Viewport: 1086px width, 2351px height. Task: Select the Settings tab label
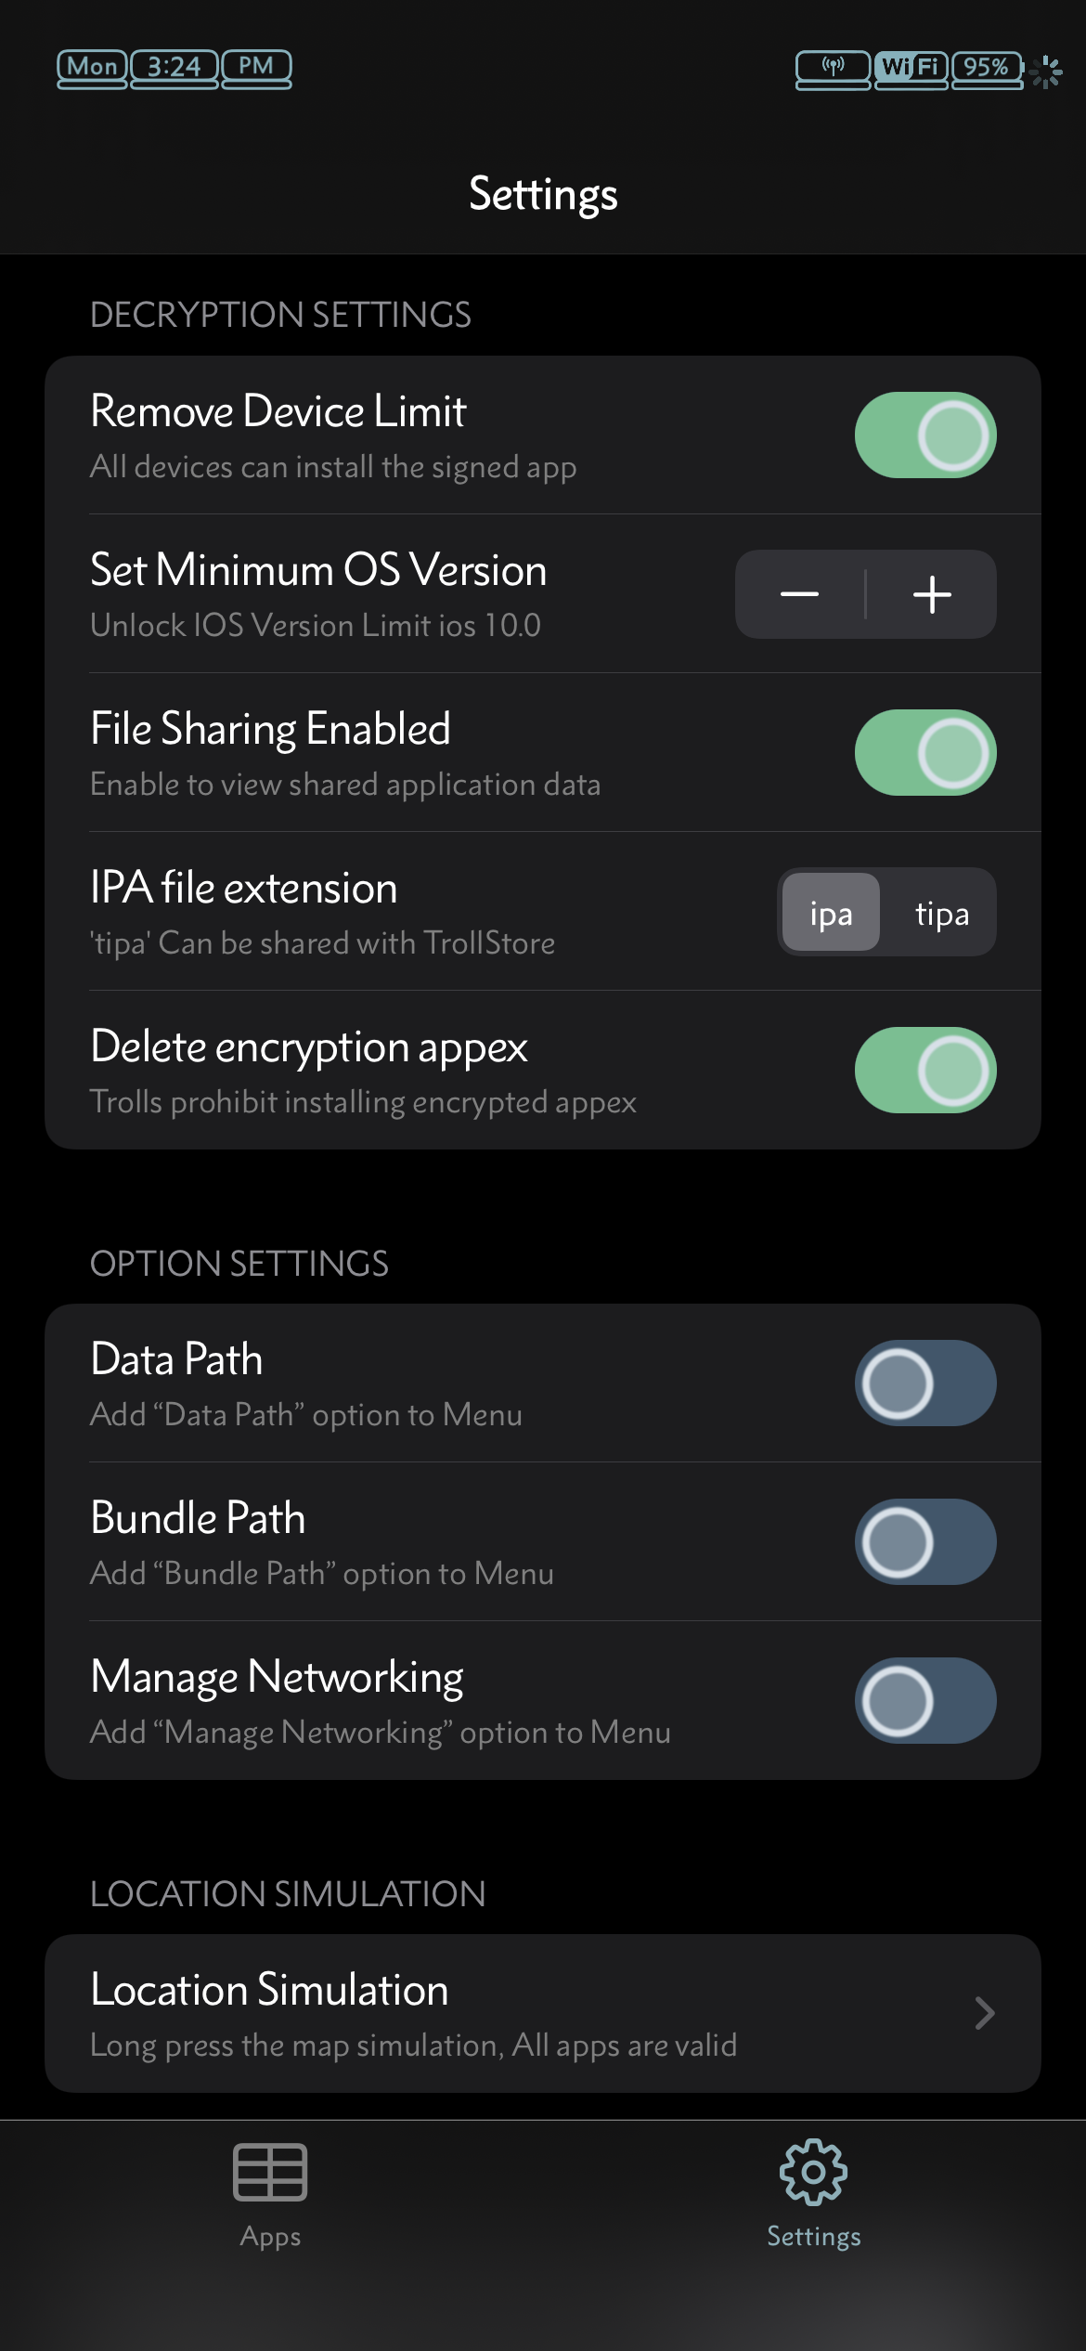point(813,2236)
